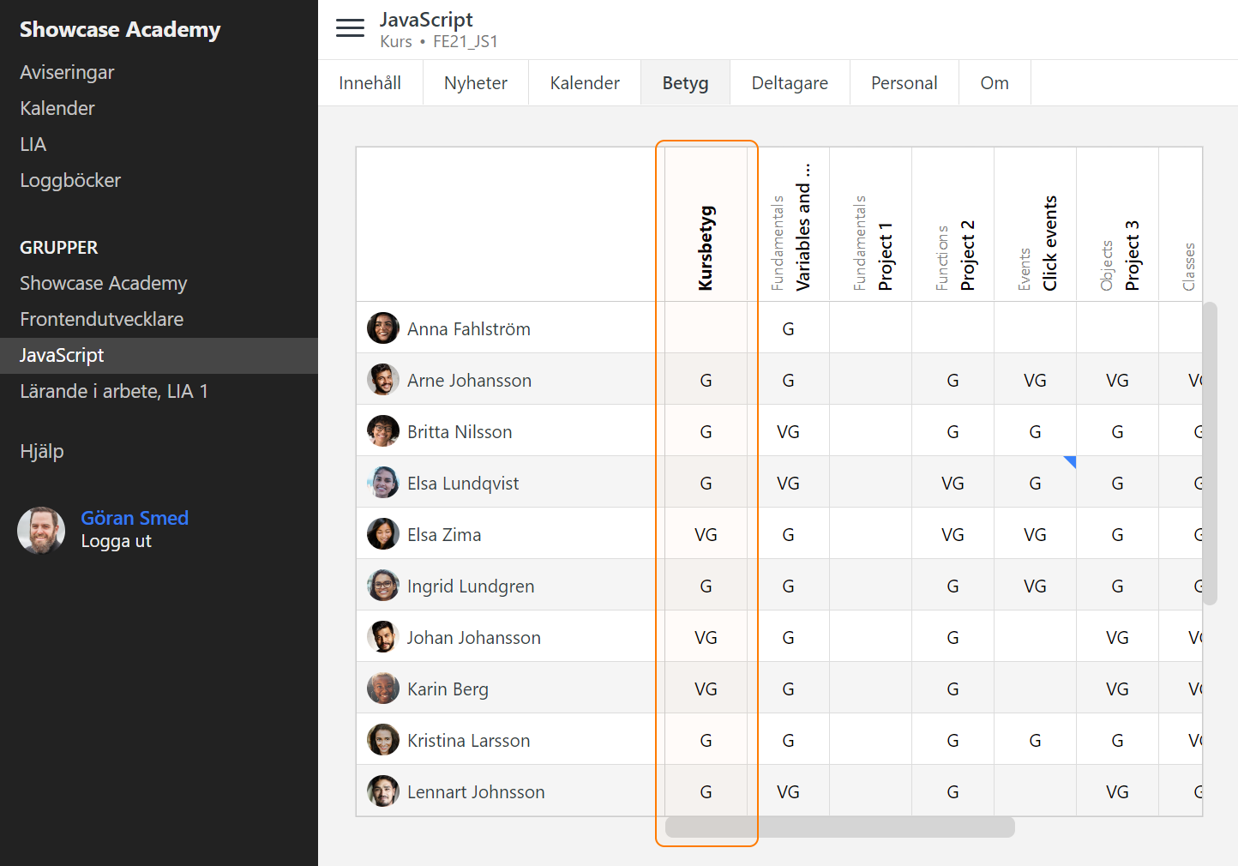Click the Kursbetyg column header
1238x866 pixels.
click(706, 247)
